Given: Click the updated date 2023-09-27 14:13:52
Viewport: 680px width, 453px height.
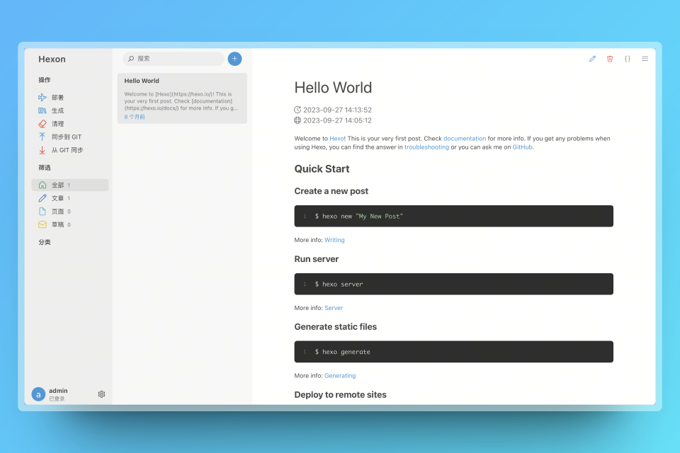Looking at the screenshot, I should 337,110.
